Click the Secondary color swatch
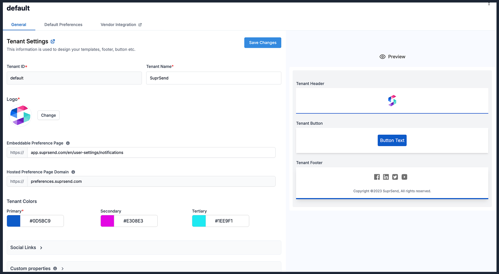 tap(107, 221)
